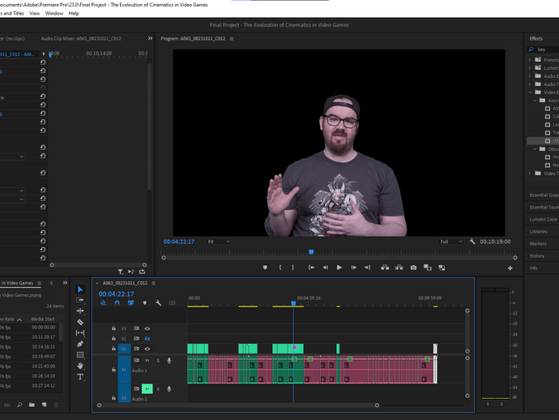This screenshot has height=420, width=559.
Task: Add a marker in the Program monitor
Action: pyautogui.click(x=265, y=268)
